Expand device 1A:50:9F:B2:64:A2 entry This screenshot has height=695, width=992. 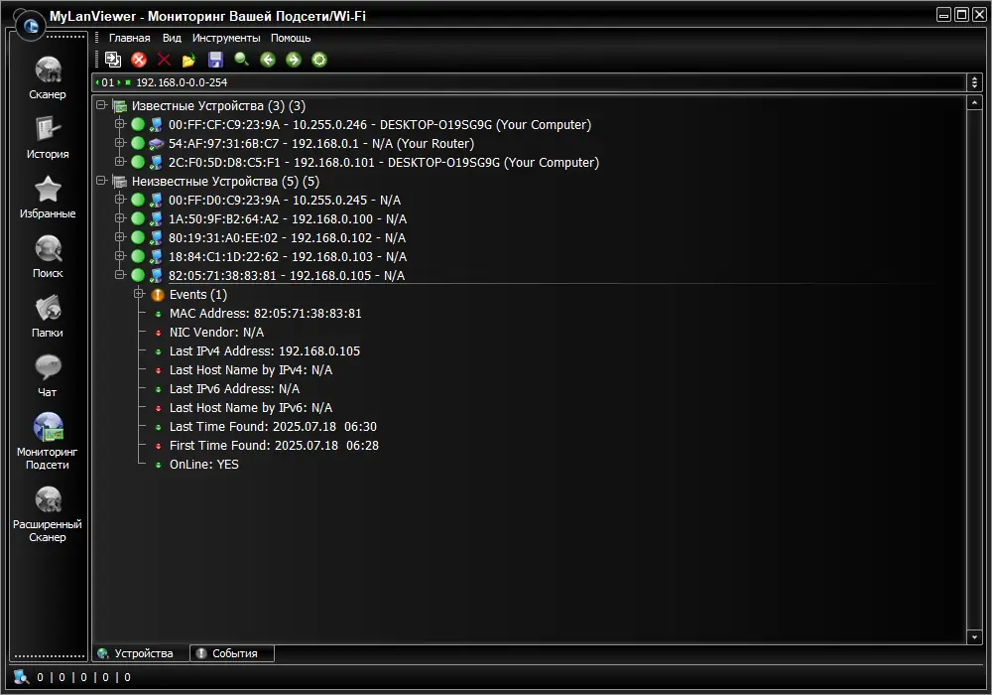tap(120, 218)
